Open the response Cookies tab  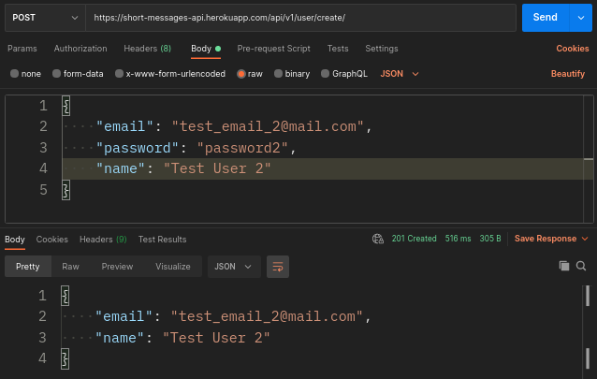point(52,240)
